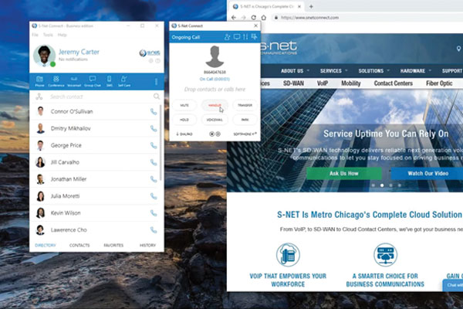
Task: Open the three-dot more options menu
Action: pyautogui.click(x=156, y=81)
